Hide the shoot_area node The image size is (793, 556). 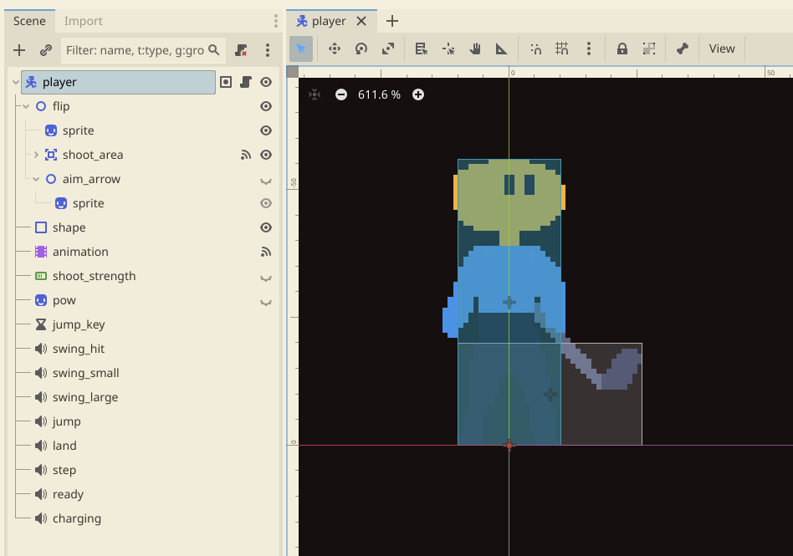(266, 155)
